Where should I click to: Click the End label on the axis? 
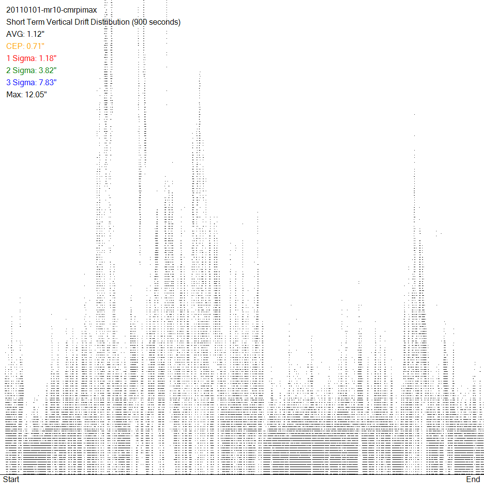click(x=473, y=479)
